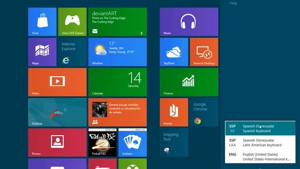Launch the Google Chrome tile
The image size is (300, 169).
click(204, 112)
